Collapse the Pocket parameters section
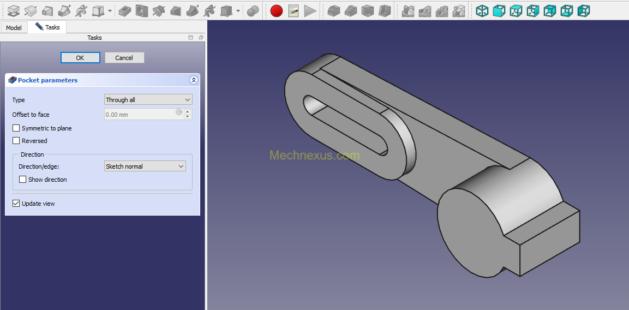629x310 pixels. [x=194, y=80]
